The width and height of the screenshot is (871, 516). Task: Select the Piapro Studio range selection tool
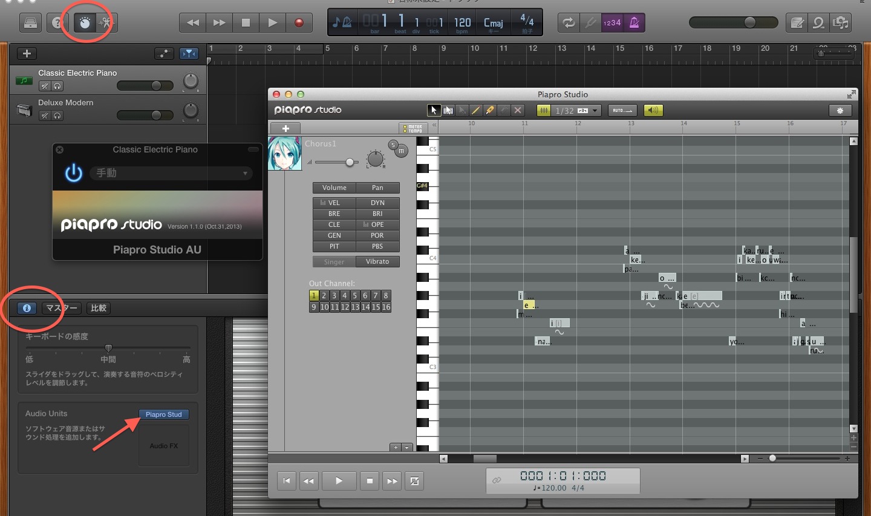coord(448,110)
